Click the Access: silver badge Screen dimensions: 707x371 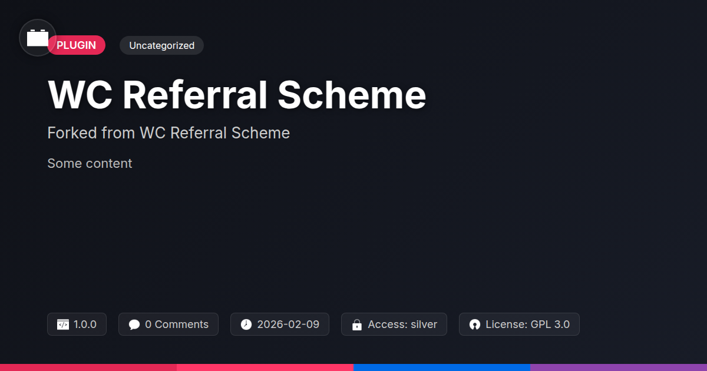[x=394, y=324]
